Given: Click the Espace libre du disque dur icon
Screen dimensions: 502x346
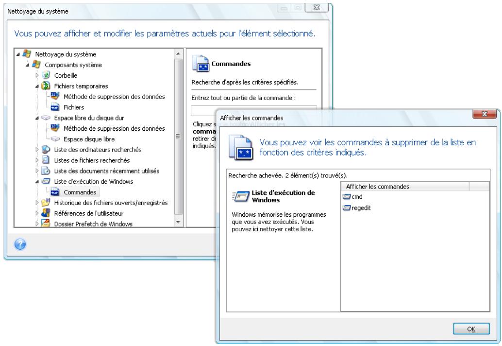Looking at the screenshot, I should click(46, 118).
